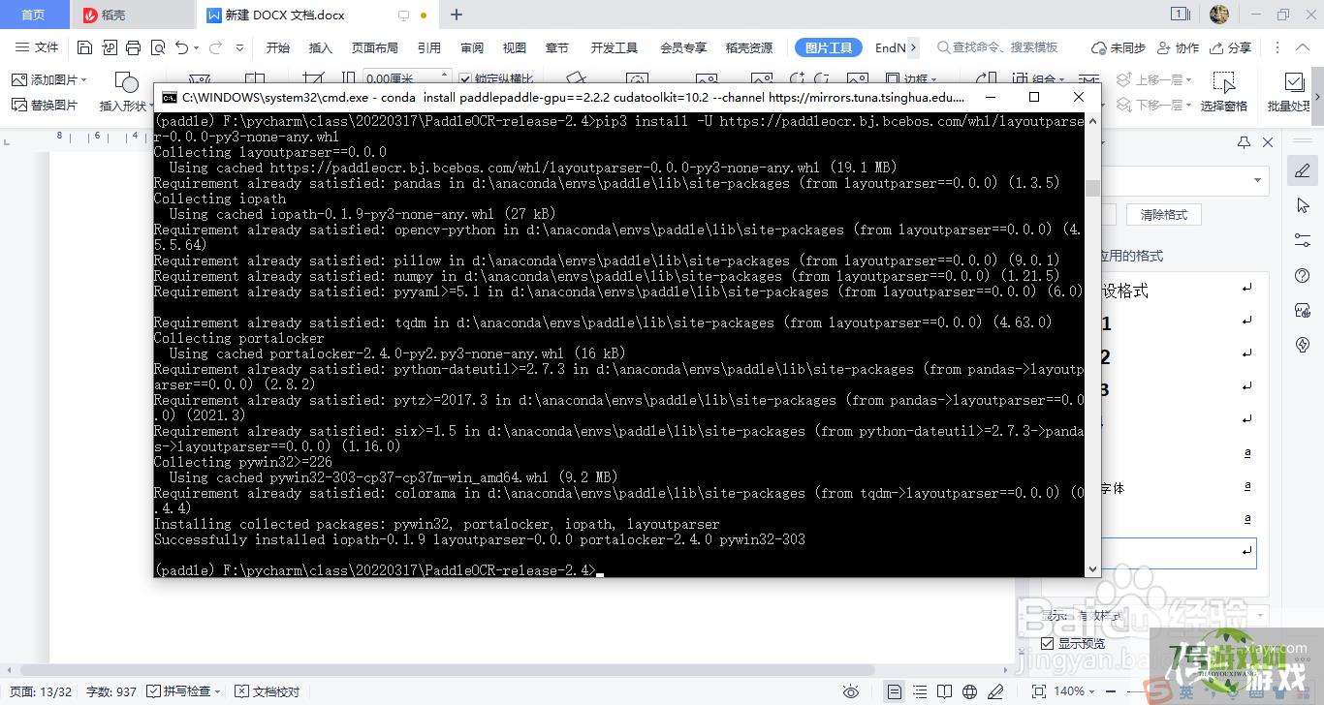Viewport: 1324px width, 705px height.
Task: Click the 清除格式 button
Action: tap(1163, 215)
